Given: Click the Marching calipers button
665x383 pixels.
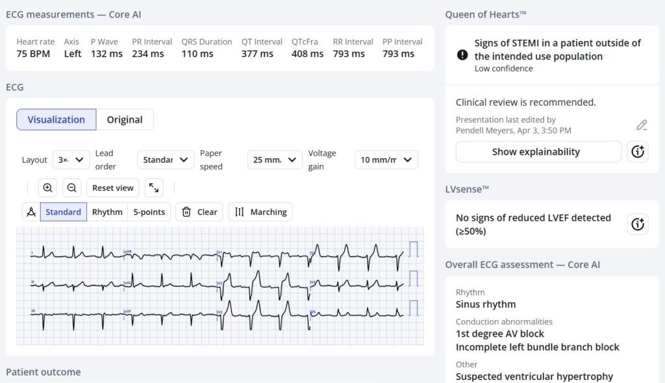Looking at the screenshot, I should point(260,212).
